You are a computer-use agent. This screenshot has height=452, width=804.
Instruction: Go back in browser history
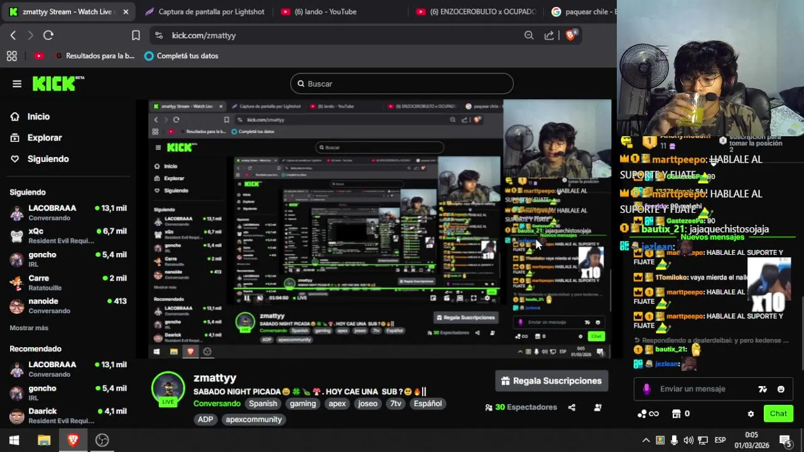pyautogui.click(x=13, y=35)
